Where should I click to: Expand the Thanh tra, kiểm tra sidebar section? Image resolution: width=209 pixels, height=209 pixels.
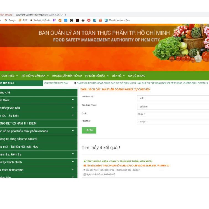tap(73, 154)
